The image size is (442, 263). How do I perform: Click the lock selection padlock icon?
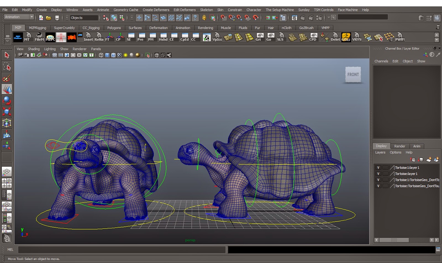click(x=204, y=18)
